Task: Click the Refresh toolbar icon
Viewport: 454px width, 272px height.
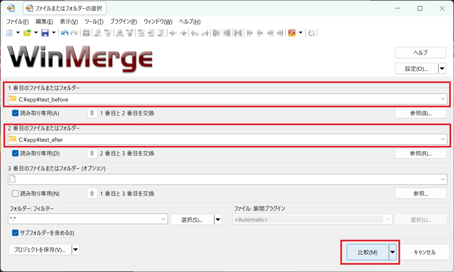Action: (311, 33)
